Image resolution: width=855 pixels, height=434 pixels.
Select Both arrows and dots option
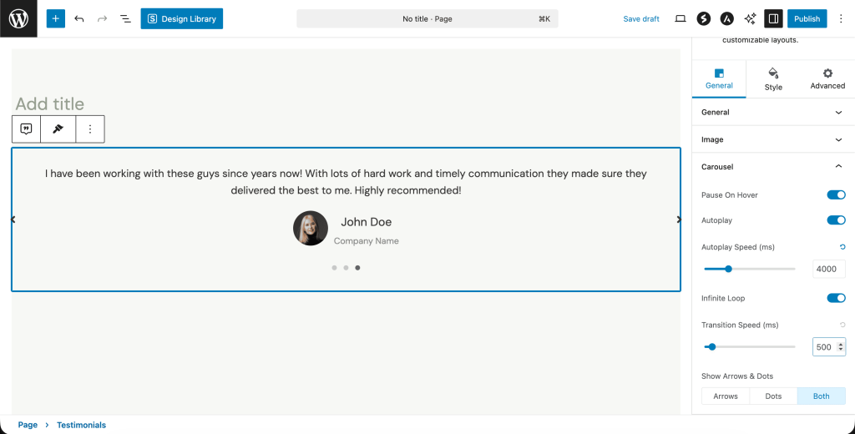click(822, 396)
